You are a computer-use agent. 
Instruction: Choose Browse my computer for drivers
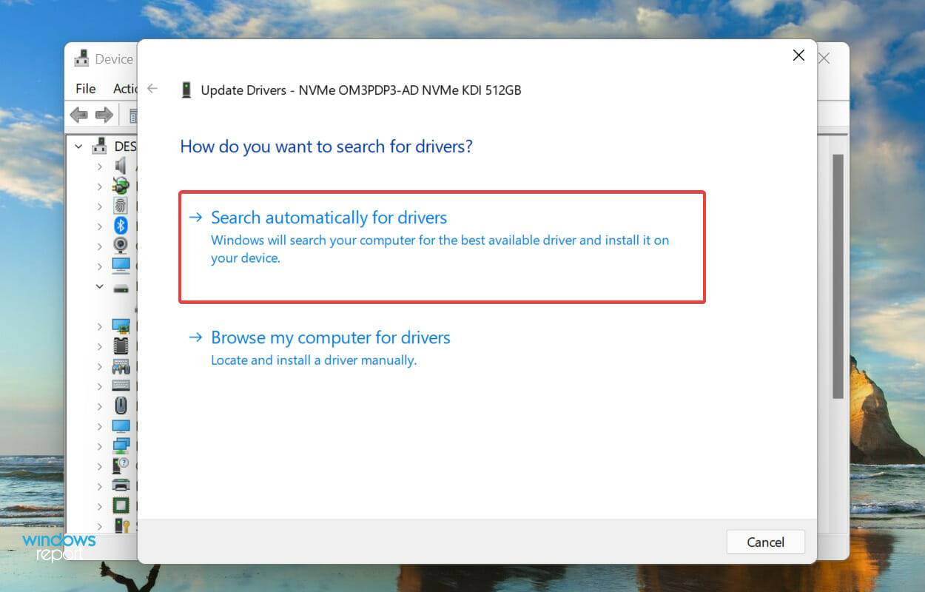(330, 337)
